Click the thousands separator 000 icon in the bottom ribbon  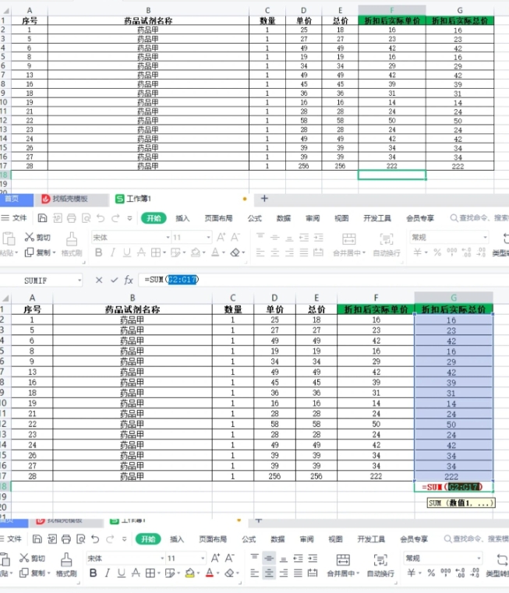pos(445,572)
